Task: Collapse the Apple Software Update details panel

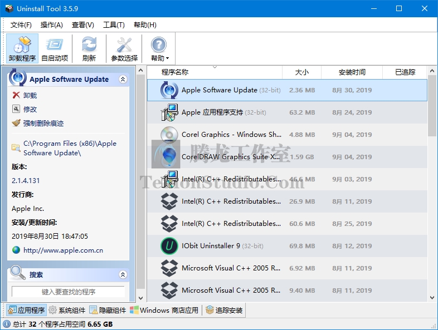Action: coord(123,79)
